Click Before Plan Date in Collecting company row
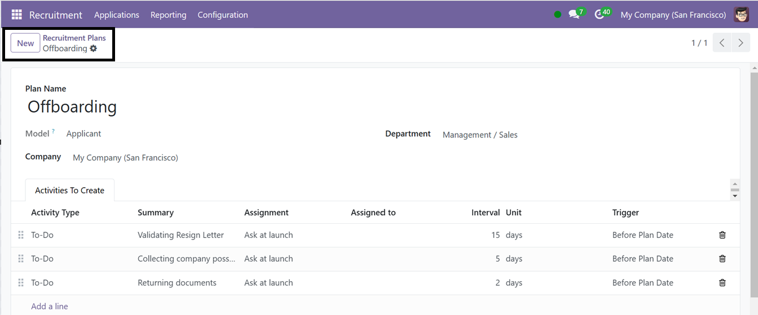 [643, 259]
